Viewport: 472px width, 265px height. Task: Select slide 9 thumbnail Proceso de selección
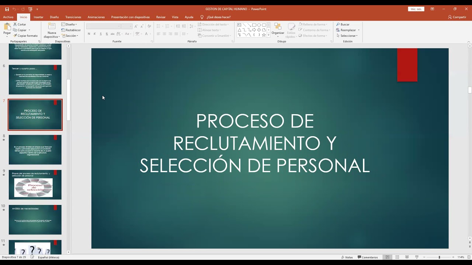click(35, 185)
